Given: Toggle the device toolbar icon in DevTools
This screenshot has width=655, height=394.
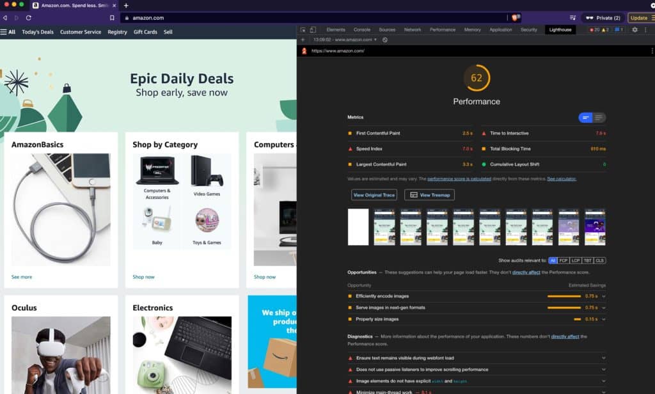Looking at the screenshot, I should (313, 29).
